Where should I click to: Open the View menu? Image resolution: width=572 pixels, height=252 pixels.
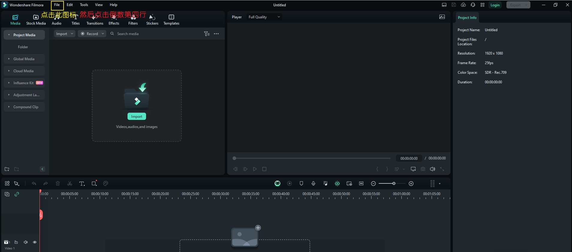[99, 5]
